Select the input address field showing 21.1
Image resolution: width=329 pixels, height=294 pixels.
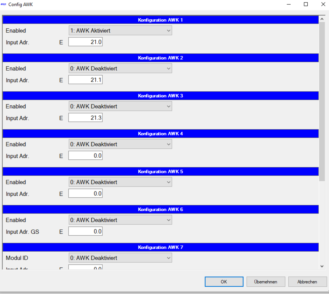click(x=85, y=80)
